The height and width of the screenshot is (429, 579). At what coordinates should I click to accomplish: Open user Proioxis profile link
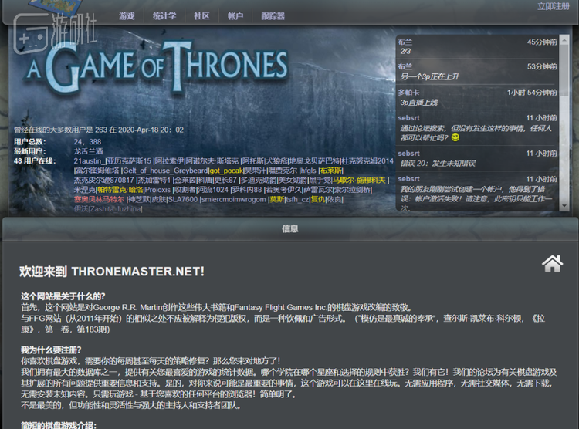click(157, 190)
